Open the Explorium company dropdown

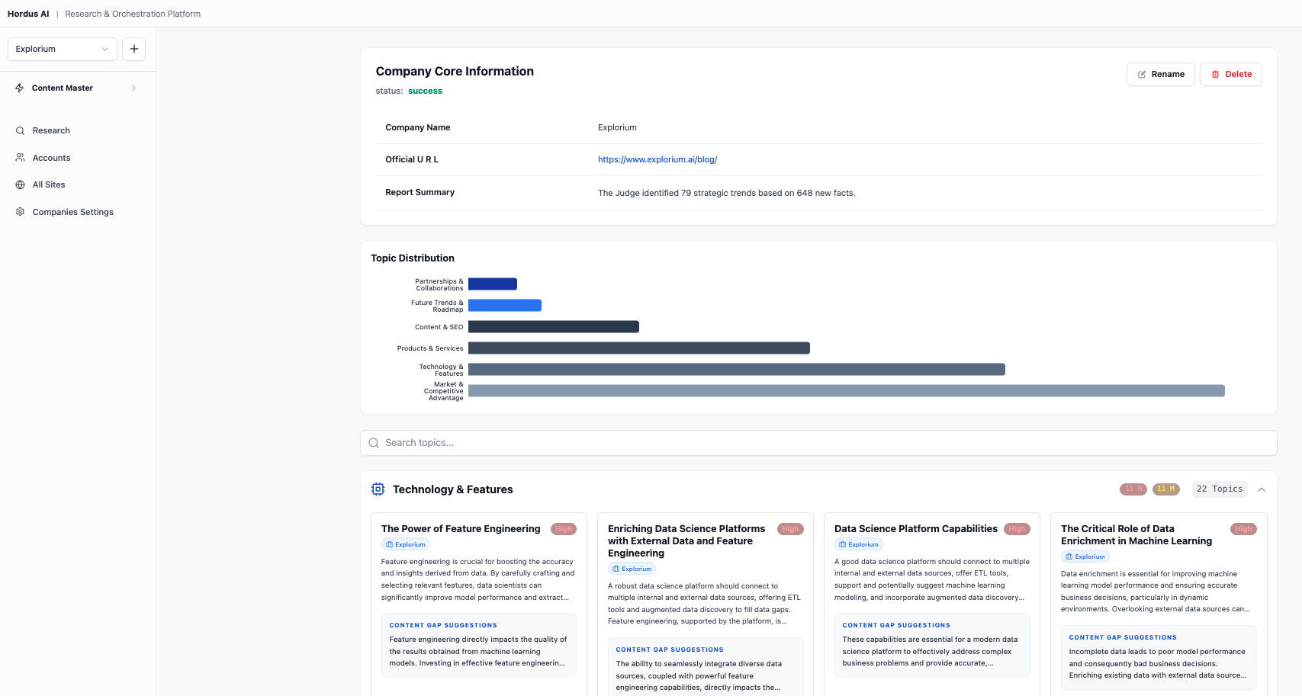63,49
